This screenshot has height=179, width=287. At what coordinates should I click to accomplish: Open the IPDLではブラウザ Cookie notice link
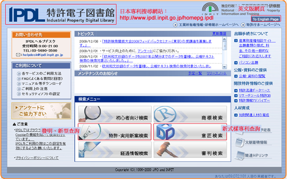point(40,139)
